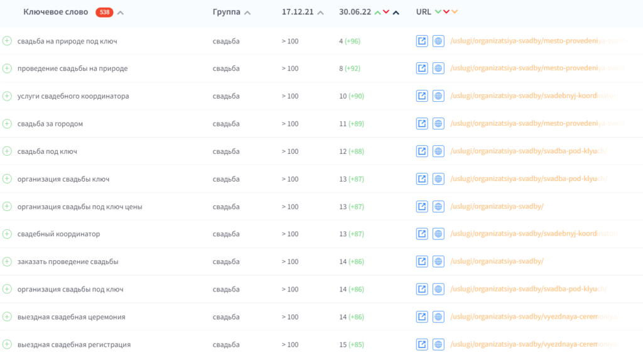Open mesto-provedeniya URL for 'свадьба за городом'
The width and height of the screenshot is (643, 355).
[x=538, y=124]
